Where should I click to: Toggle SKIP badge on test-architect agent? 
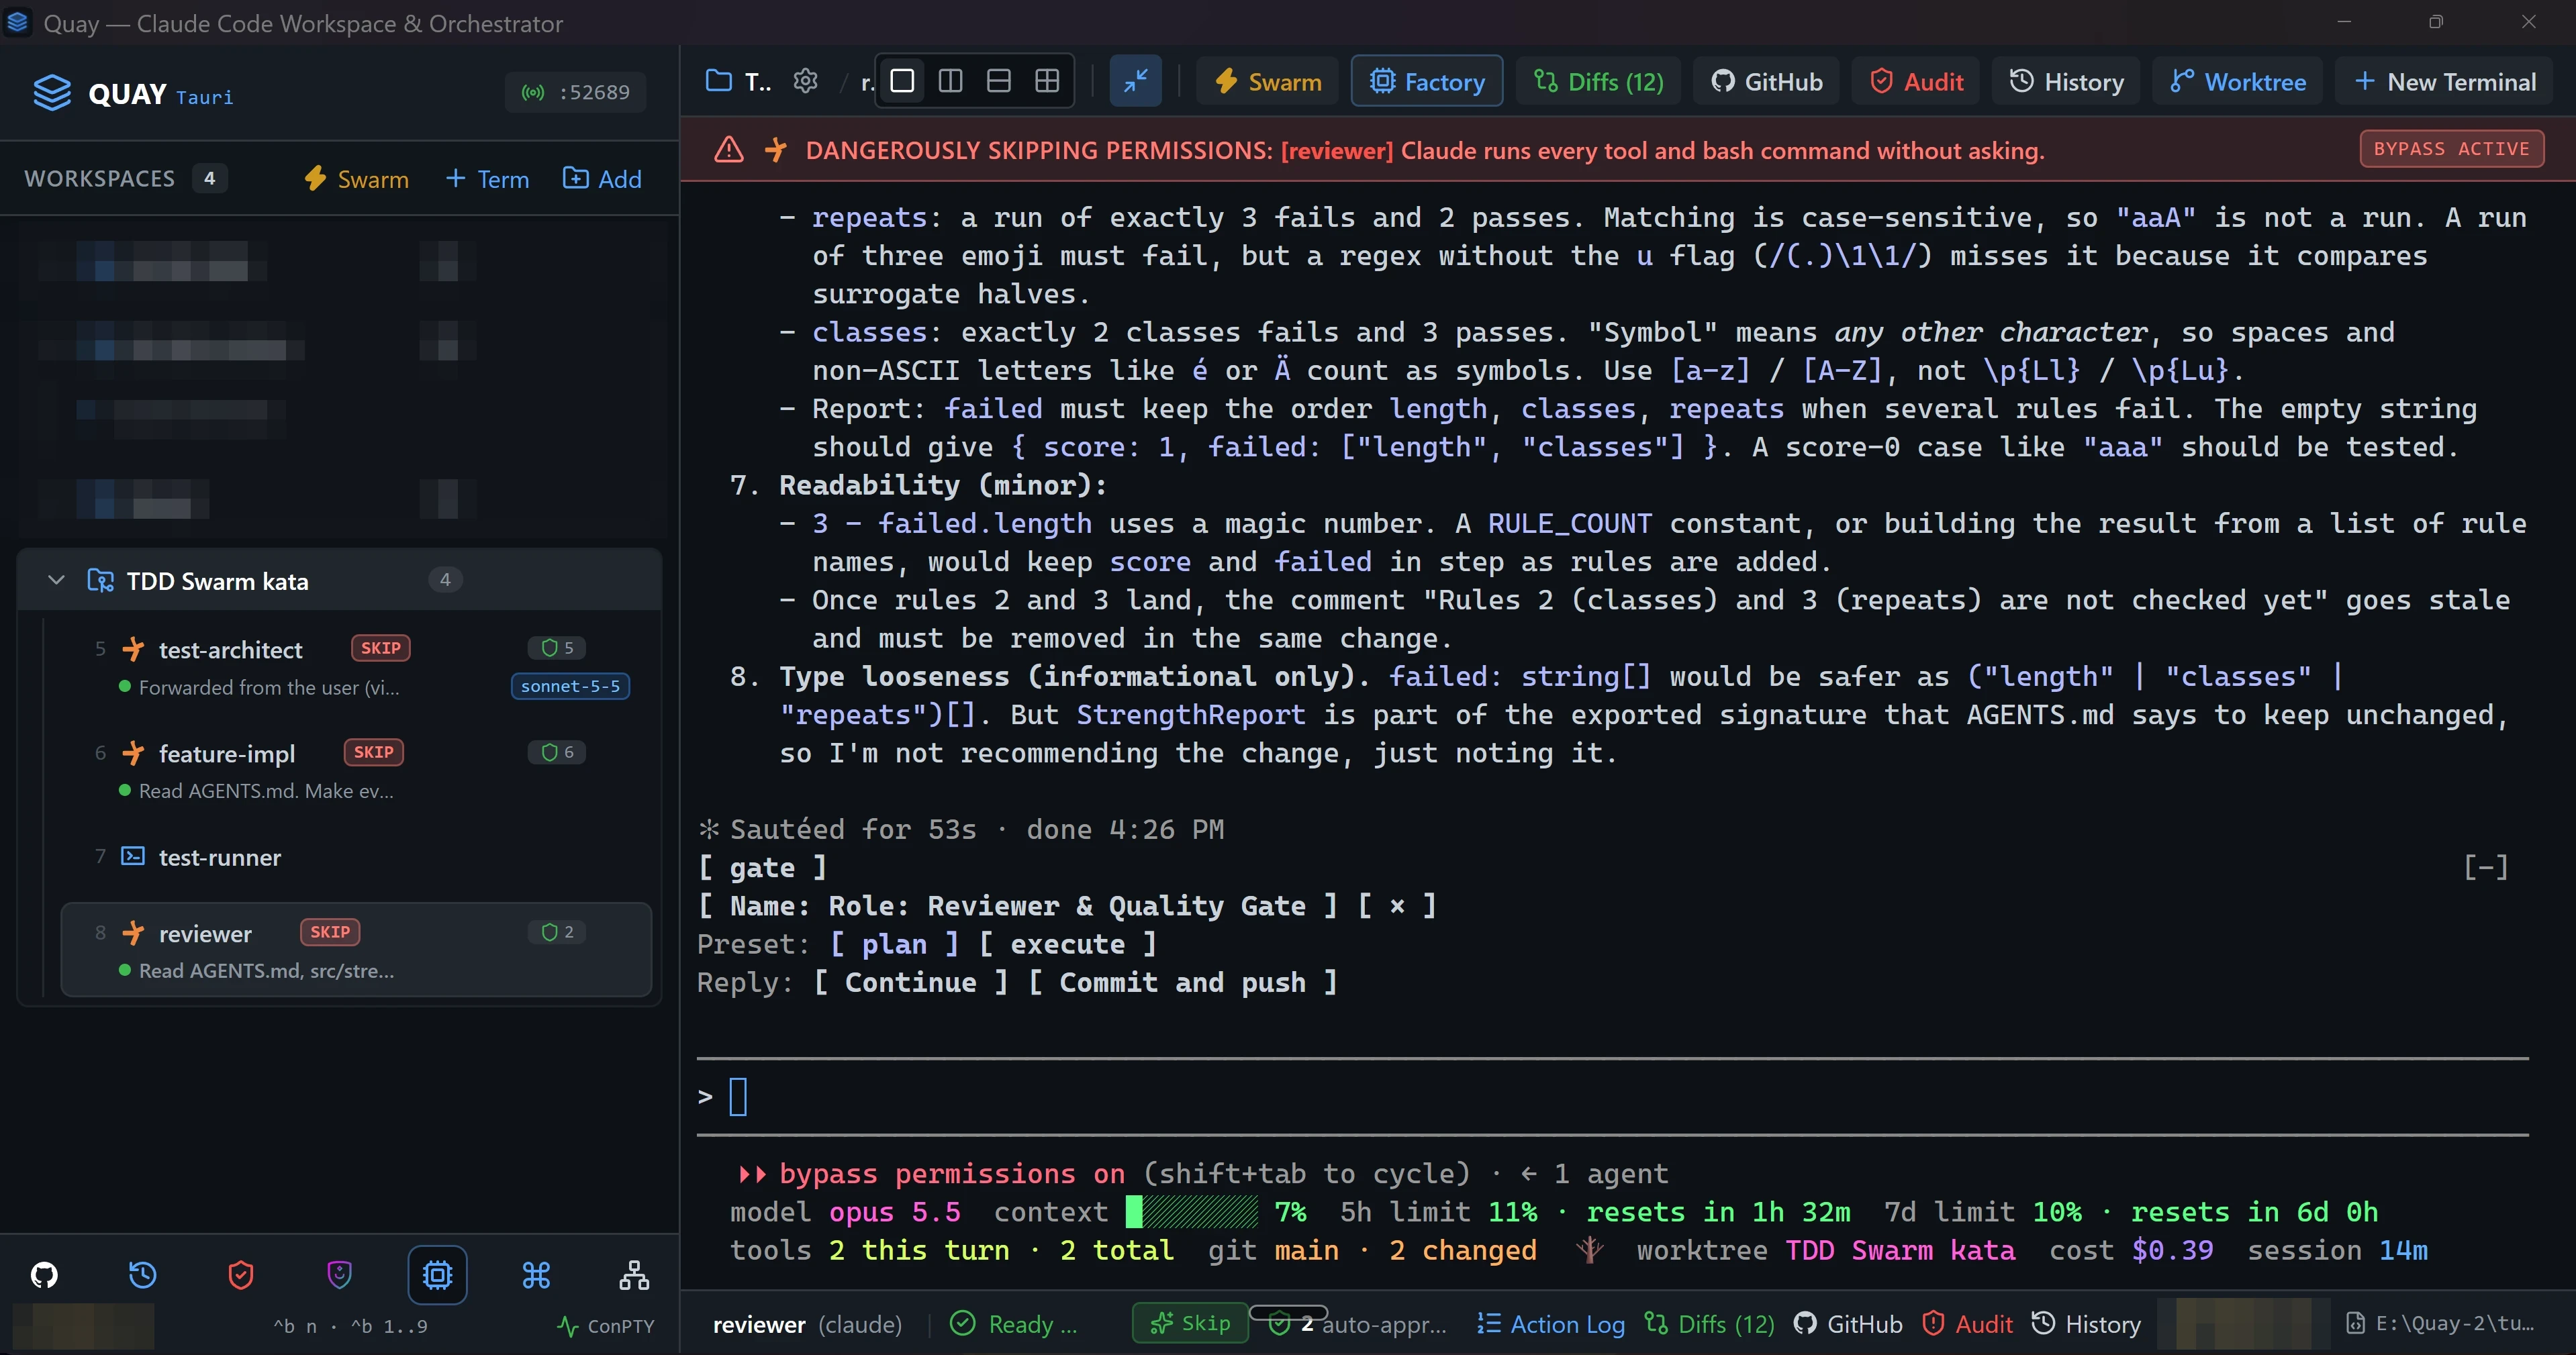(x=381, y=648)
